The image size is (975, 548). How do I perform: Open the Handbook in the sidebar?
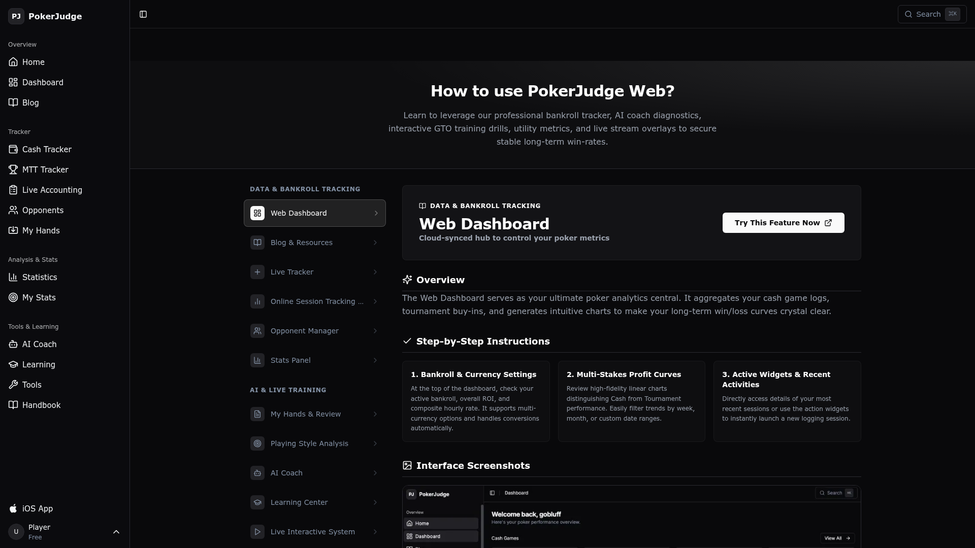tap(64, 405)
